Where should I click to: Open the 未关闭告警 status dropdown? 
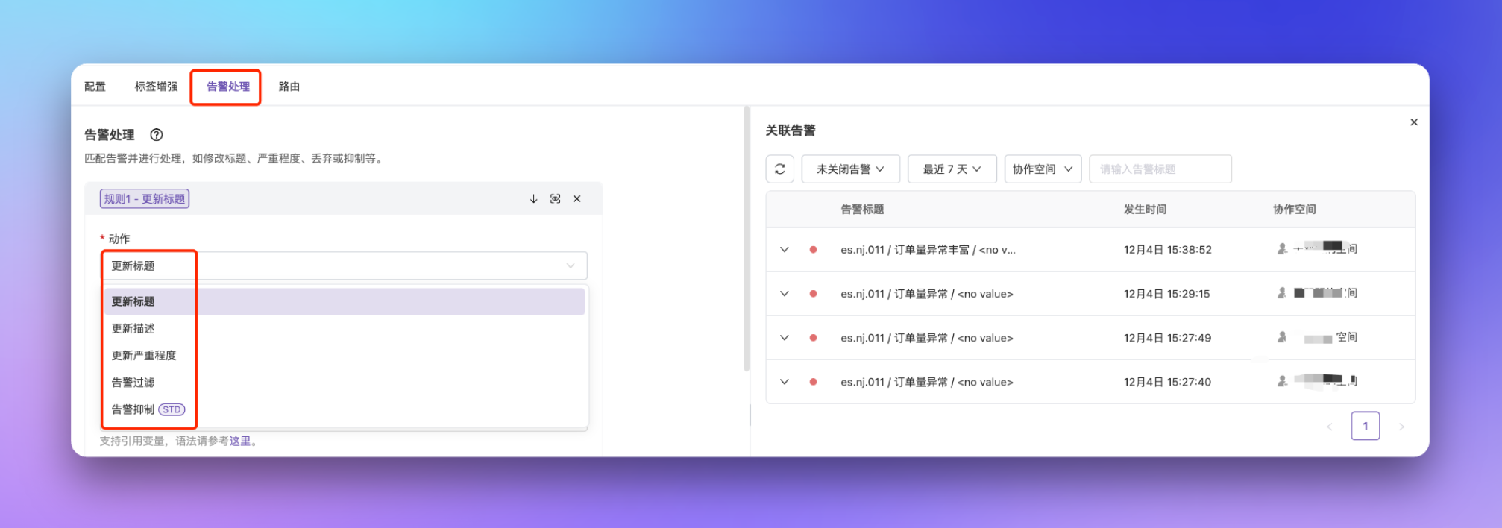coord(850,169)
